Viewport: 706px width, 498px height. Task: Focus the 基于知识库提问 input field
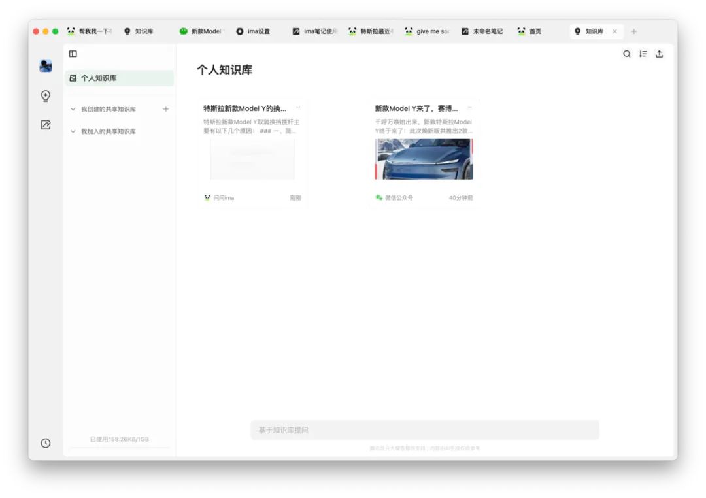tap(425, 430)
